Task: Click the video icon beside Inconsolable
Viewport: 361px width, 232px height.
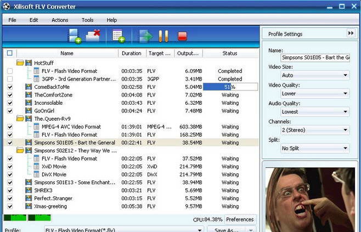Action: click(29, 103)
